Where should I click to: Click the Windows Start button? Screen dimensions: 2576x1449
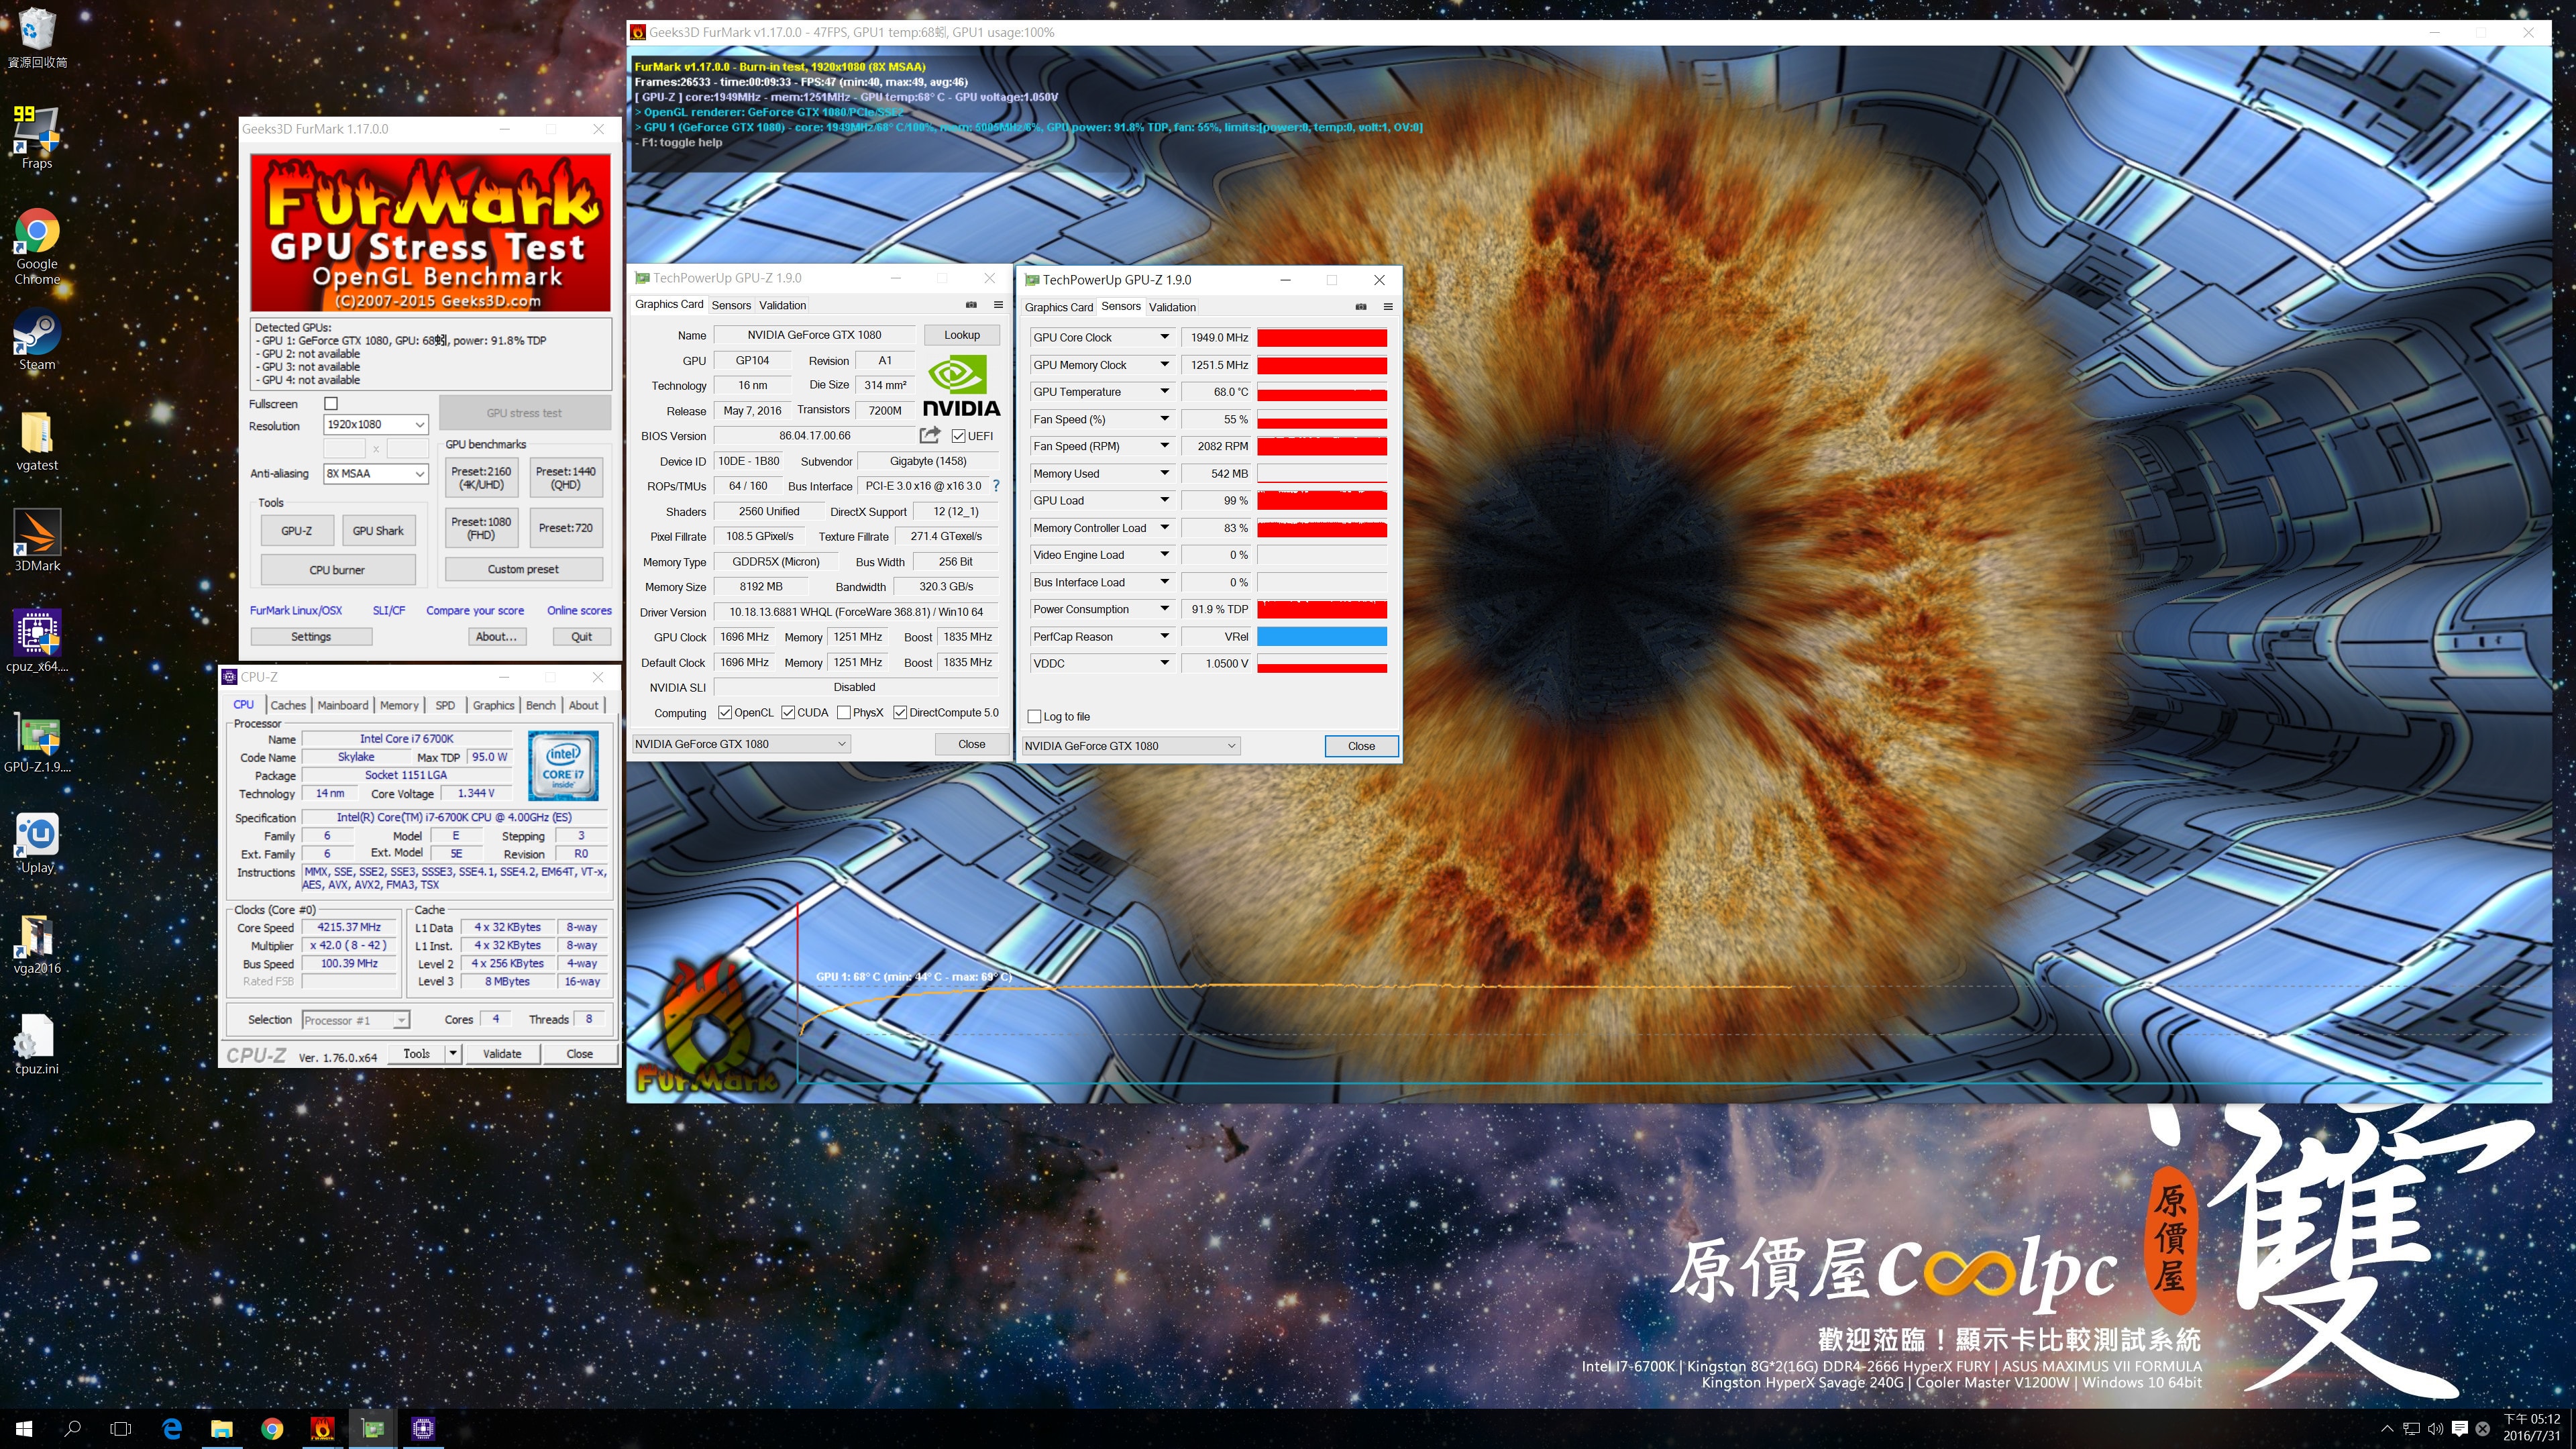(x=24, y=1429)
